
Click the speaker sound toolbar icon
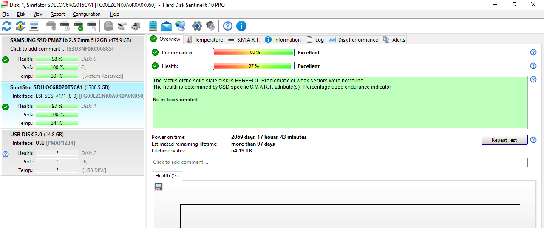tap(210, 26)
